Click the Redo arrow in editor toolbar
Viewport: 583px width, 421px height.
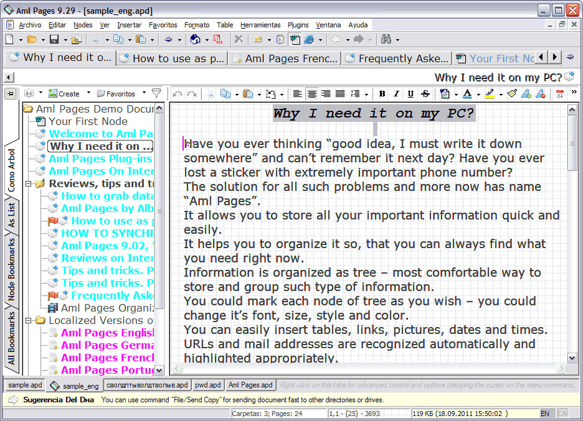pos(192,94)
